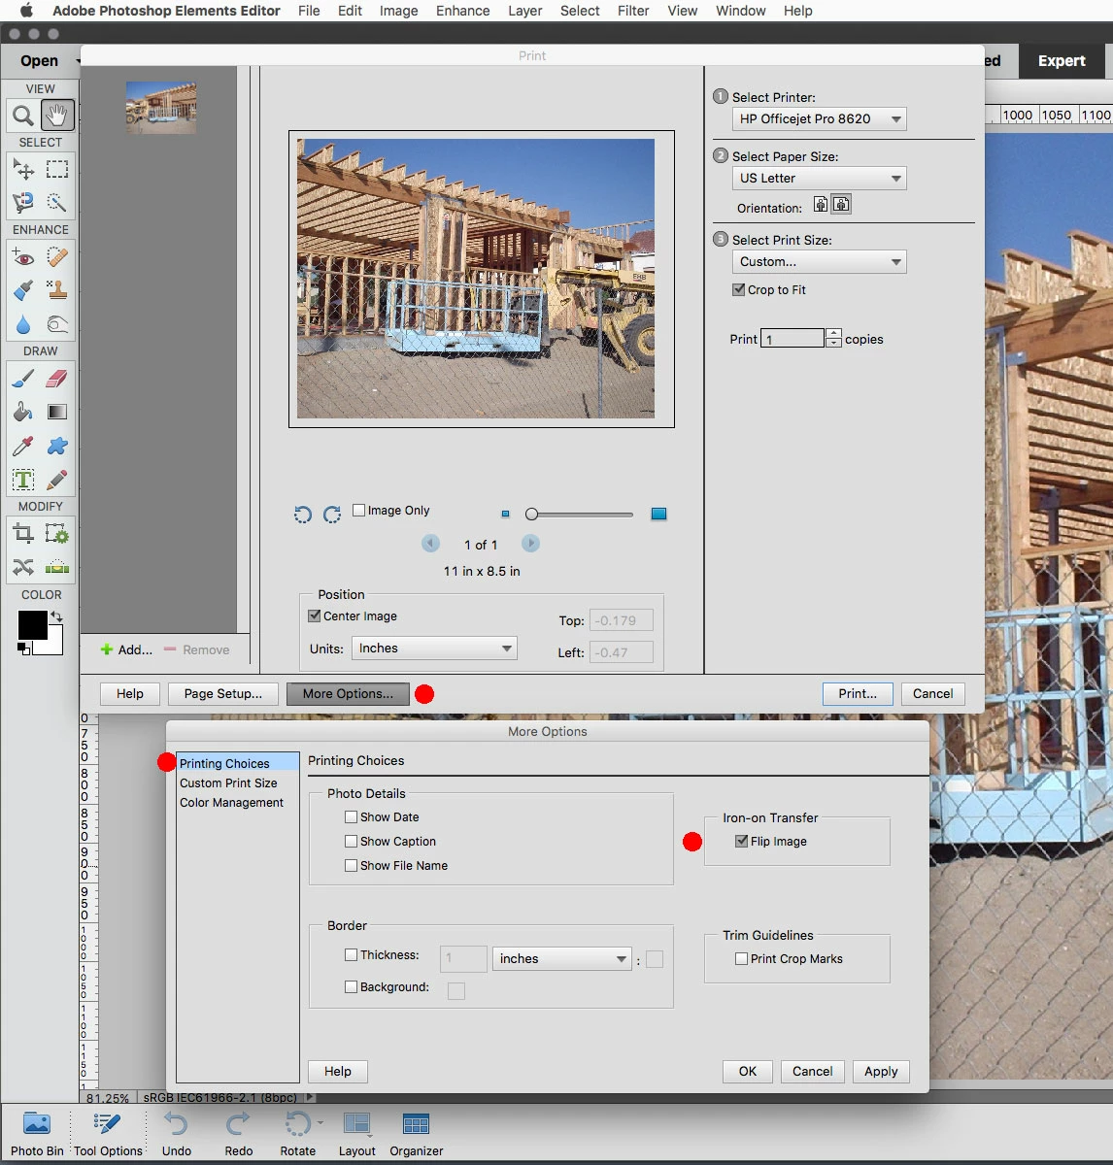The height and width of the screenshot is (1165, 1113).
Task: Enable border Thickness checkbox
Action: [x=352, y=954]
